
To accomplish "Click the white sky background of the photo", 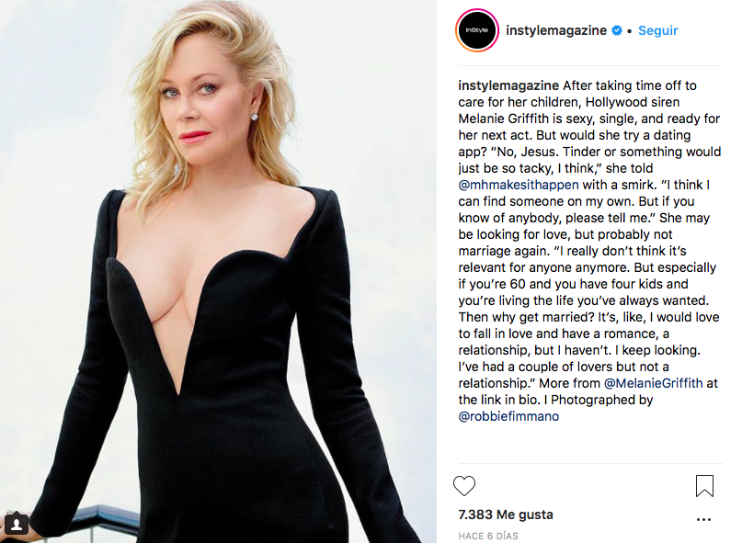I will point(379,95).
